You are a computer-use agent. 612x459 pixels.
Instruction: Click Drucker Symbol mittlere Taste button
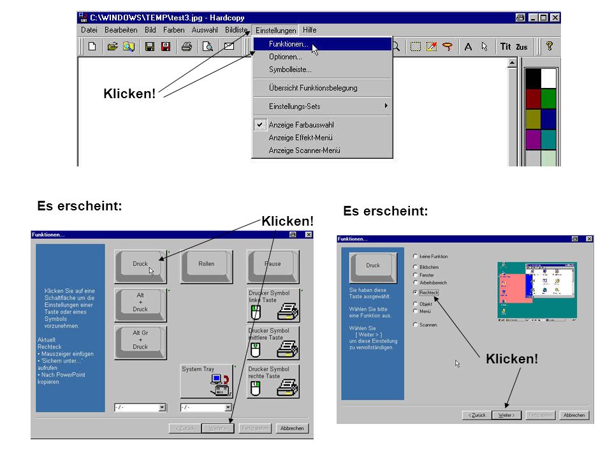click(x=273, y=342)
